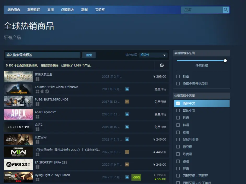The height and width of the screenshot is (184, 246).
Task: Open the 相关性 sort dropdown
Action: point(153,55)
